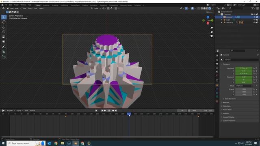Open the Object Constraints properties tab
The width and height of the screenshot is (260, 146).
(x=217, y=93)
